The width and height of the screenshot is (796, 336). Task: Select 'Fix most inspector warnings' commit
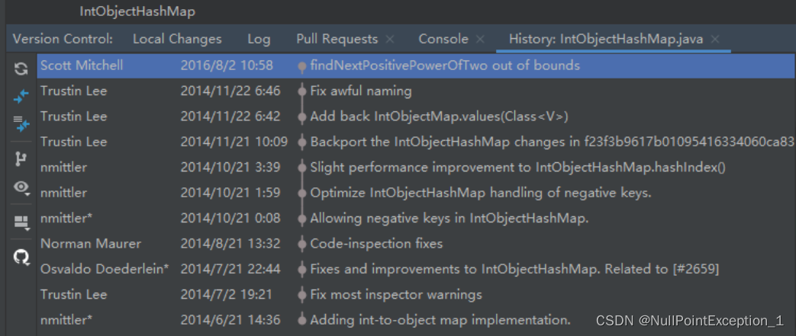click(x=416, y=294)
